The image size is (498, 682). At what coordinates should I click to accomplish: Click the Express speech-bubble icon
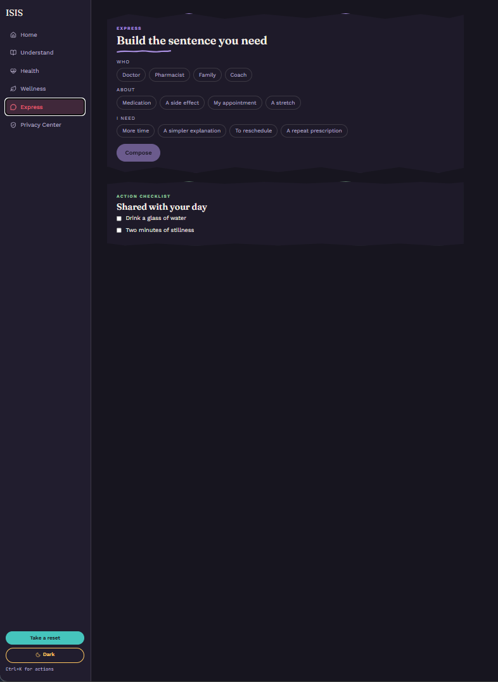(13, 107)
